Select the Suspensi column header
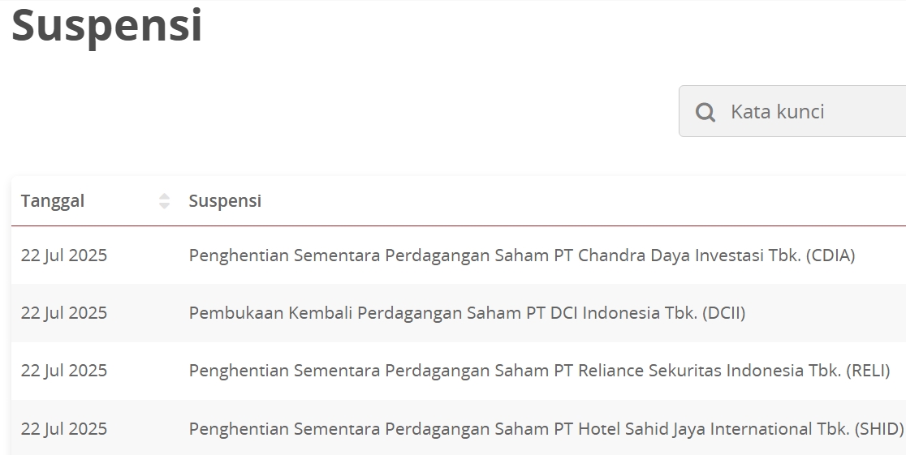906x455 pixels. tap(225, 201)
